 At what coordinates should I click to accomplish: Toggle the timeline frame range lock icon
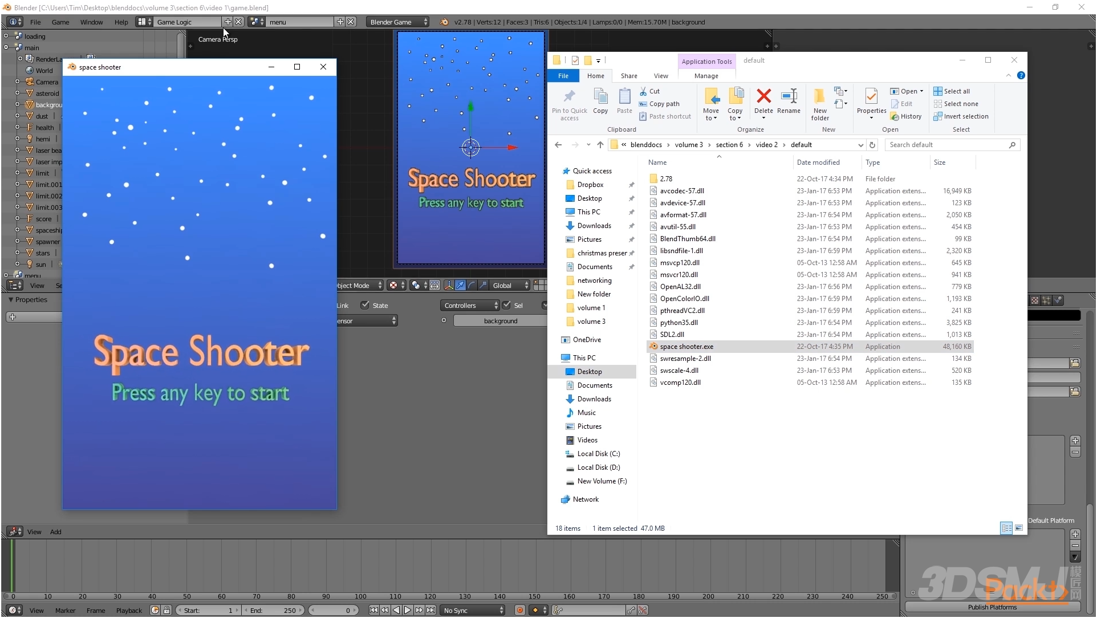click(x=166, y=610)
